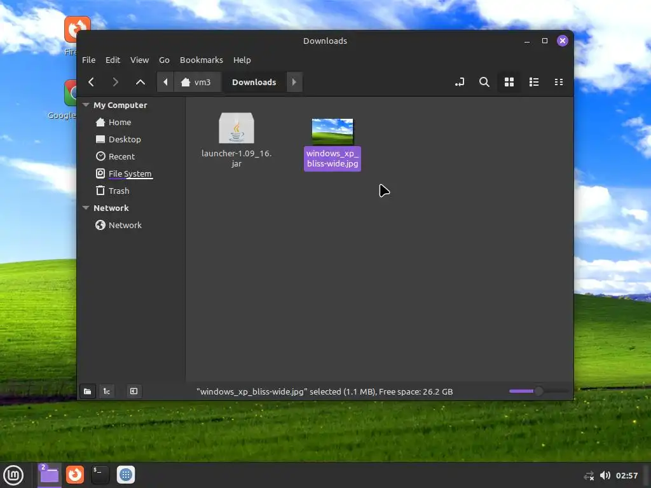The height and width of the screenshot is (488, 651).
Task: Show tree view in sidebar button
Action: pyautogui.click(x=107, y=391)
